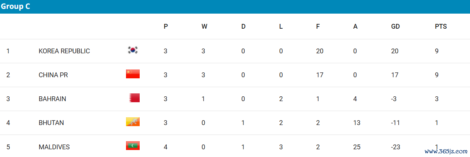The image size is (470, 157).
Task: Select the BAHRAIN team name
Action: coord(52,99)
